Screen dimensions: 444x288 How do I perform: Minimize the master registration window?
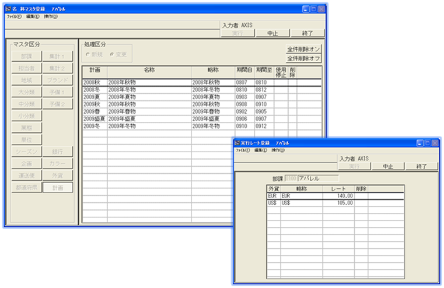click(x=305, y=9)
